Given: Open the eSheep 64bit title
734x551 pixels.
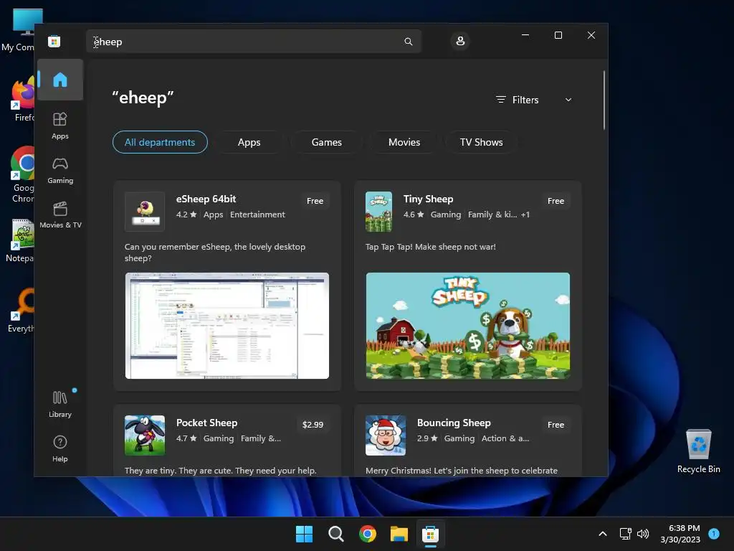Looking at the screenshot, I should [x=206, y=199].
